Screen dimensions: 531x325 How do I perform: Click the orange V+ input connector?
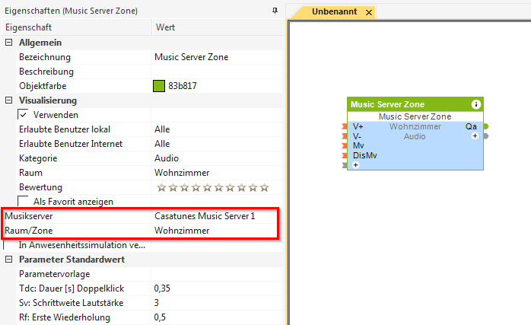345,126
